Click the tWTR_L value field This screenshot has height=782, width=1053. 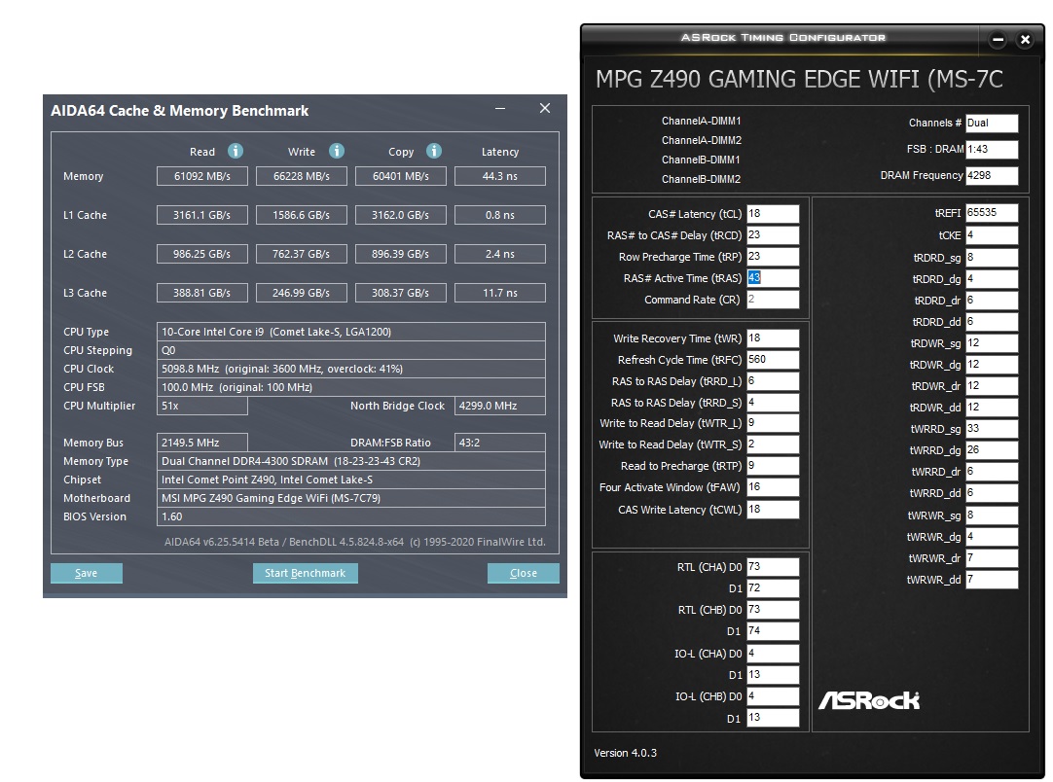tap(773, 423)
